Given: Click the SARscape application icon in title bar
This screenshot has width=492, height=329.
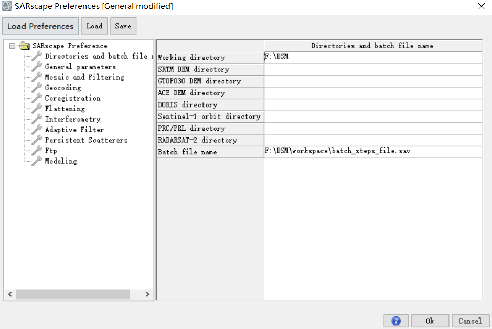Looking at the screenshot, I should 7,6.
